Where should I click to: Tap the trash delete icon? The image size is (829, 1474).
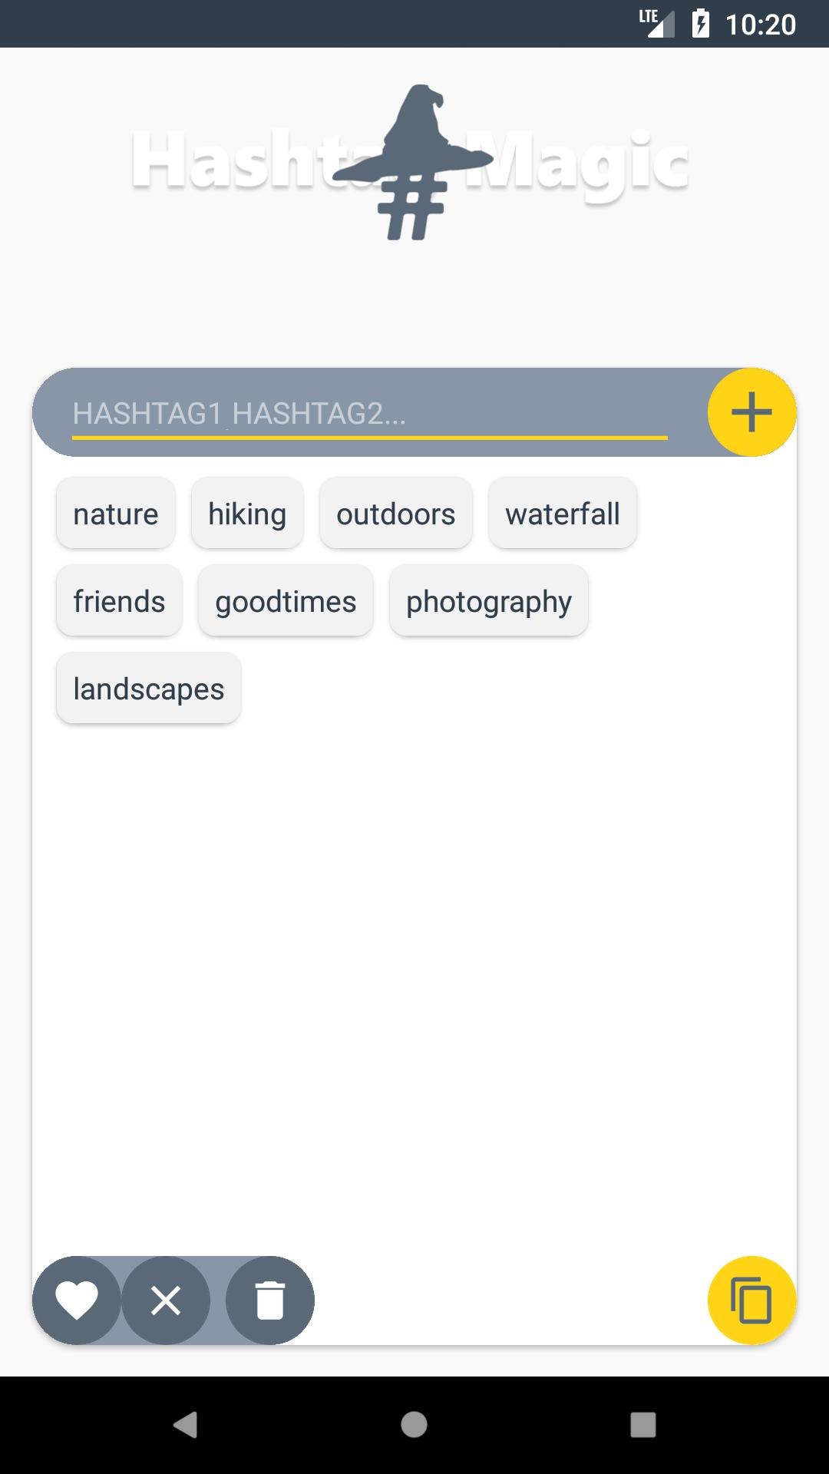point(270,1300)
